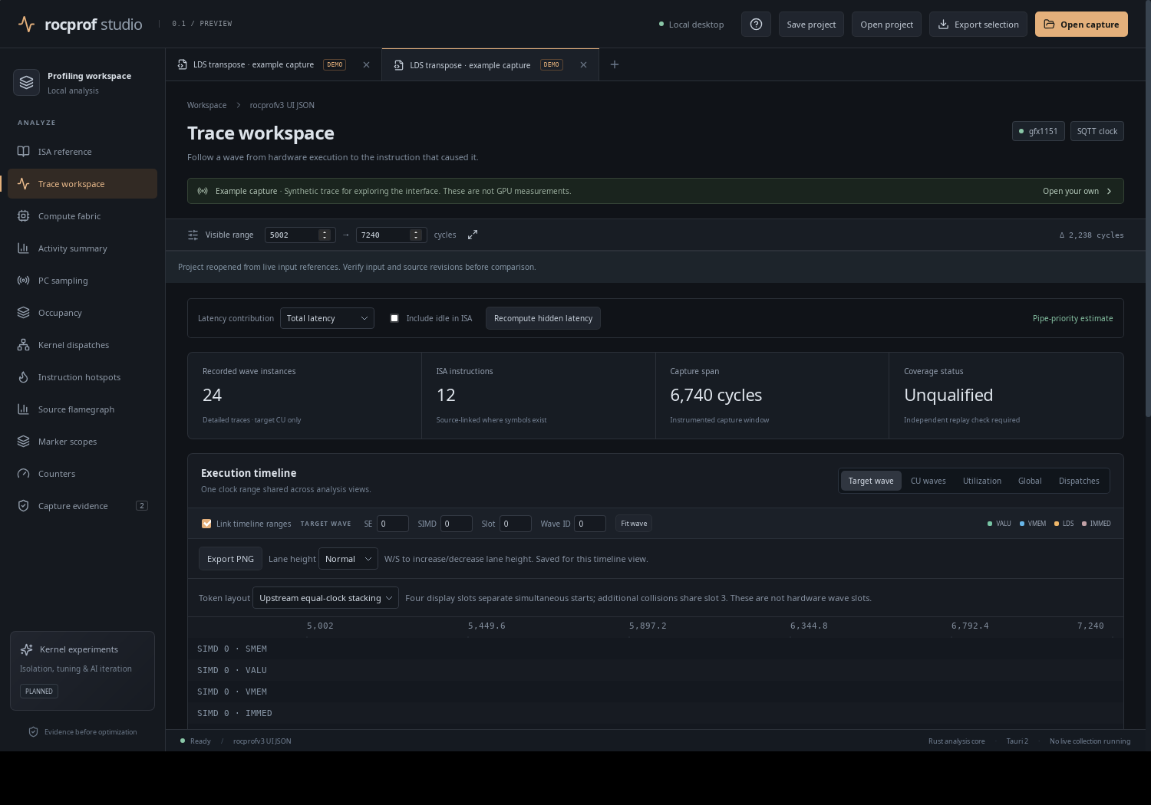The height and width of the screenshot is (805, 1151).
Task: Click the Open capture button
Action: pos(1081,24)
